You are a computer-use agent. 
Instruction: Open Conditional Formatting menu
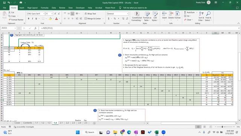136,17
